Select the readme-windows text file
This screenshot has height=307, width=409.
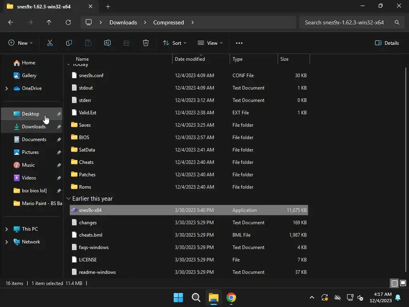[x=189, y=272]
